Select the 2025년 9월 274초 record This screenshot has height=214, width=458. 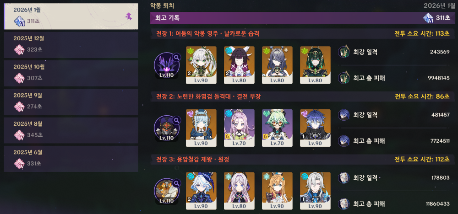(71, 102)
